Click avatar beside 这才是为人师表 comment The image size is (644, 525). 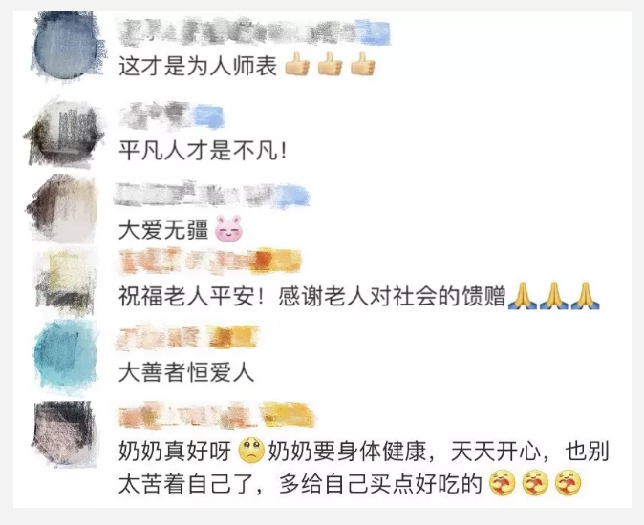click(x=66, y=47)
